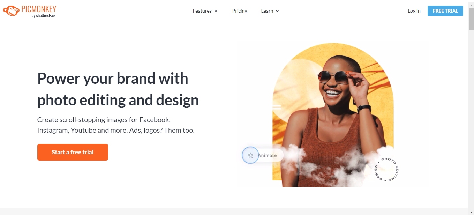This screenshot has width=474, height=215.
Task: Click the PicMonkey monkey face logo icon
Action: click(11, 11)
